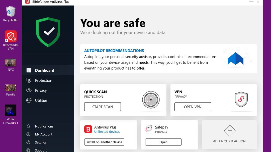The width and height of the screenshot is (271, 152).
Task: Go to the Protection section
Action: (x=44, y=80)
